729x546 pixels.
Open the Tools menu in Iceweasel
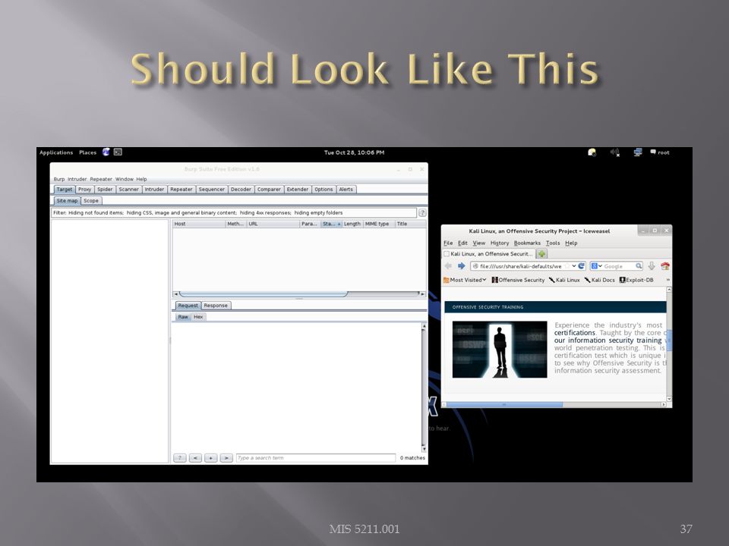(x=553, y=243)
